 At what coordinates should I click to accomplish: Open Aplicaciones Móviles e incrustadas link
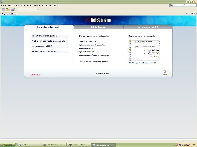(94, 55)
